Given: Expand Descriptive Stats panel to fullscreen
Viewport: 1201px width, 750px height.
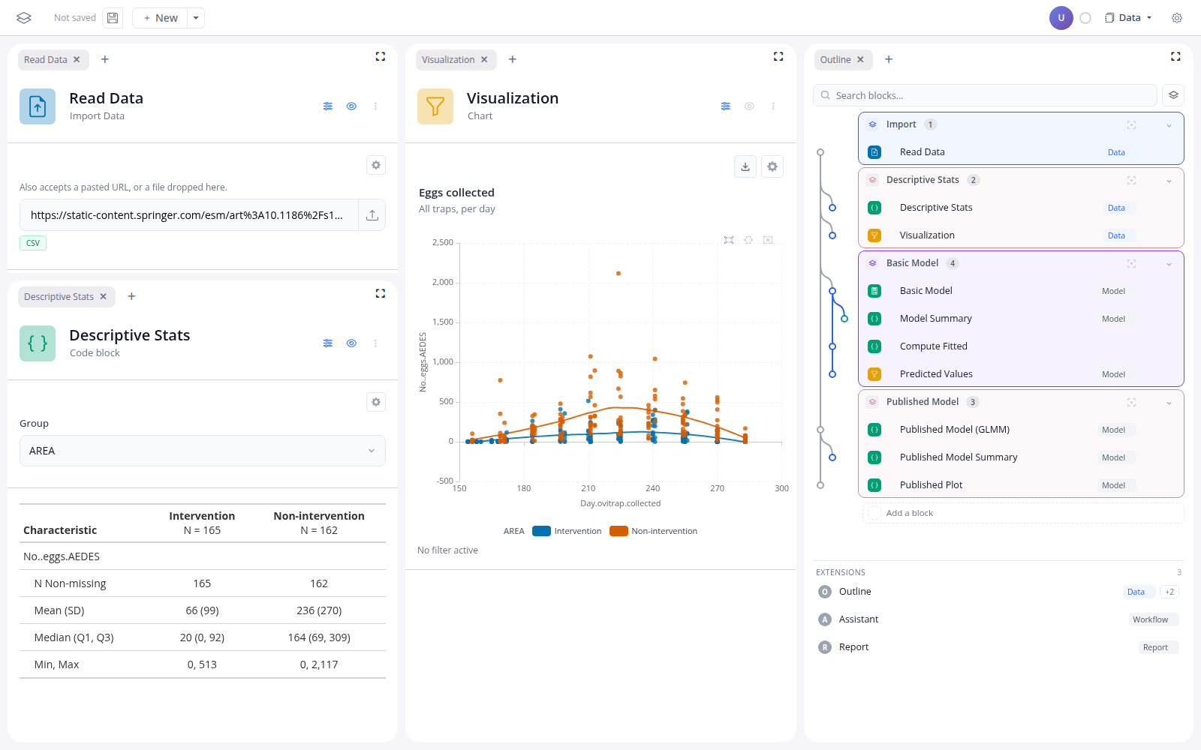Looking at the screenshot, I should [381, 293].
